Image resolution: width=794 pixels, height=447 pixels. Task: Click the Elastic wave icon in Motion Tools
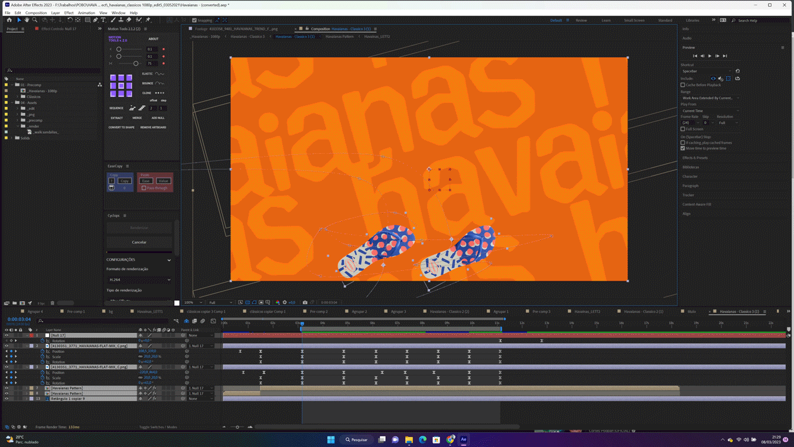tap(160, 74)
